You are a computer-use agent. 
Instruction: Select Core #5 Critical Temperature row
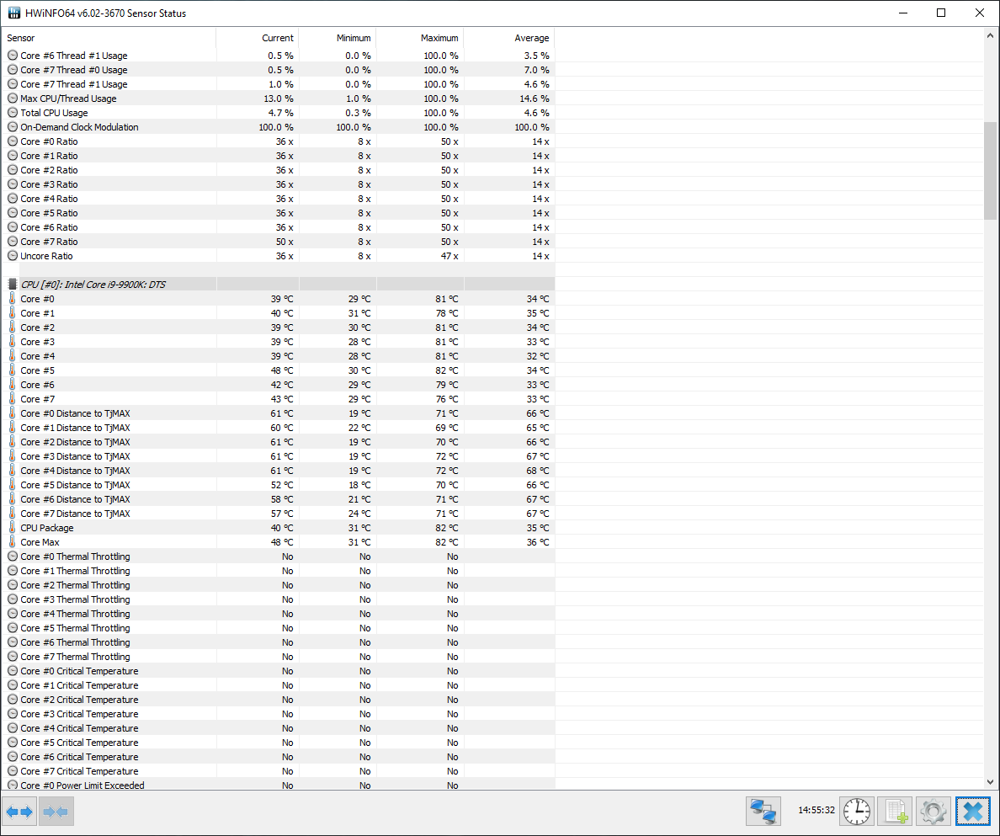[x=278, y=743]
